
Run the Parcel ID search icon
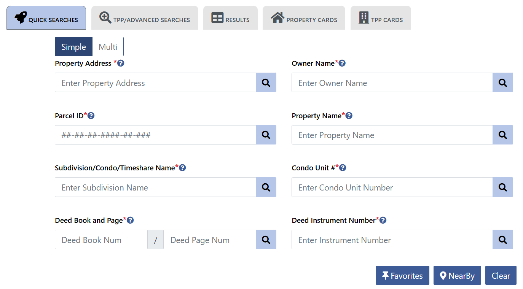tap(266, 135)
